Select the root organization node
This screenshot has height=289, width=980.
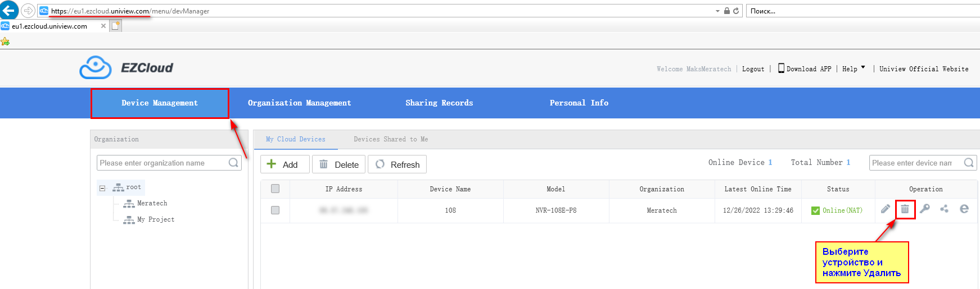click(127, 187)
